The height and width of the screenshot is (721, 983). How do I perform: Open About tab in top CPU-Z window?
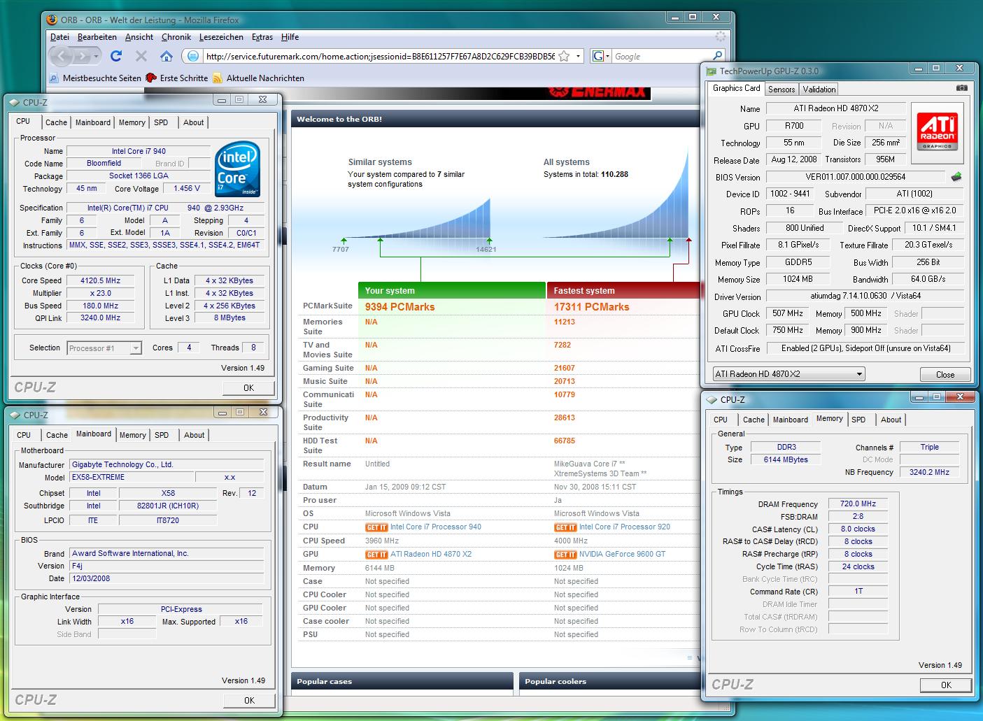pyautogui.click(x=194, y=122)
